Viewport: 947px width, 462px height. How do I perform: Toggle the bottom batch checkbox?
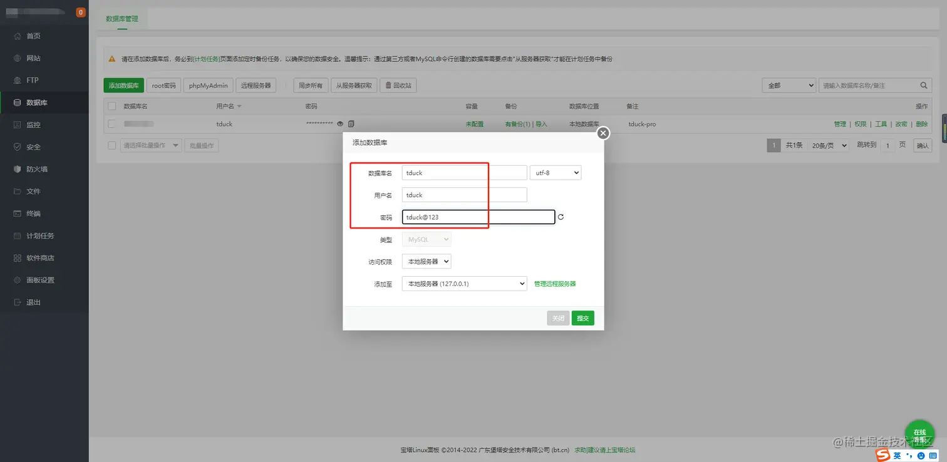tap(112, 145)
